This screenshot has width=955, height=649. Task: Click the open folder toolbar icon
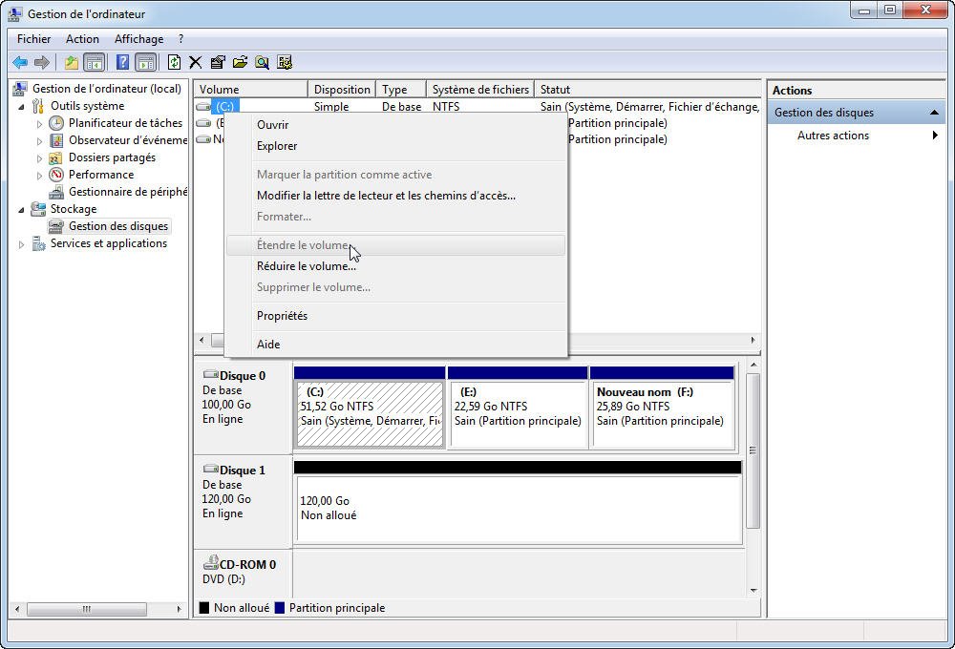point(240,62)
